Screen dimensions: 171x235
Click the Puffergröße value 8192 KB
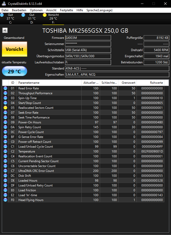(156, 38)
